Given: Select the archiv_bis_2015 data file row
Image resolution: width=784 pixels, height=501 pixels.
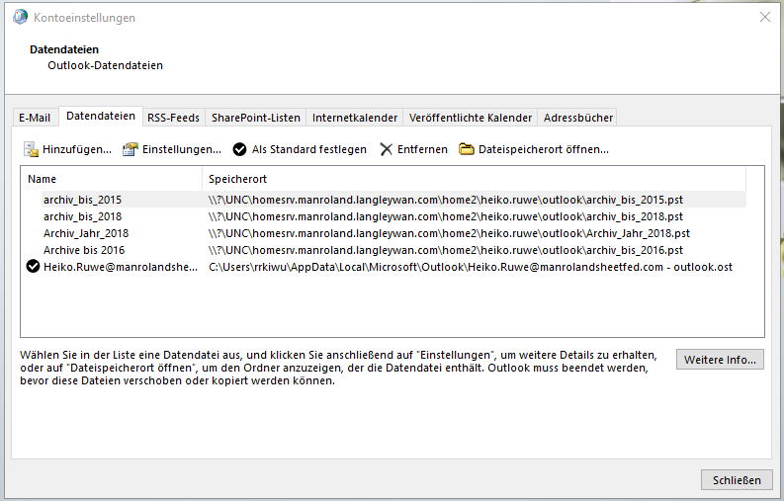Looking at the screenshot, I should point(82,200).
